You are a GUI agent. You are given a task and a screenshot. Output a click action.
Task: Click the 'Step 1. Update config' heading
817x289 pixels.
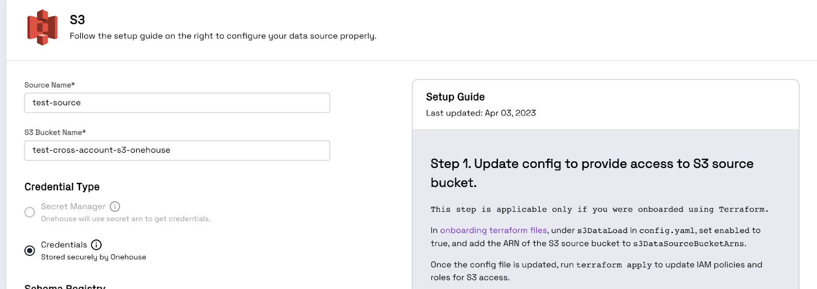coord(592,173)
